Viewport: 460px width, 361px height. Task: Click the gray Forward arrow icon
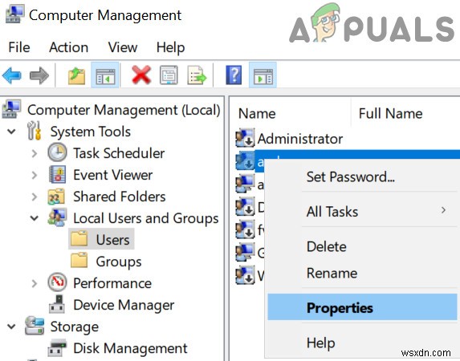click(39, 75)
